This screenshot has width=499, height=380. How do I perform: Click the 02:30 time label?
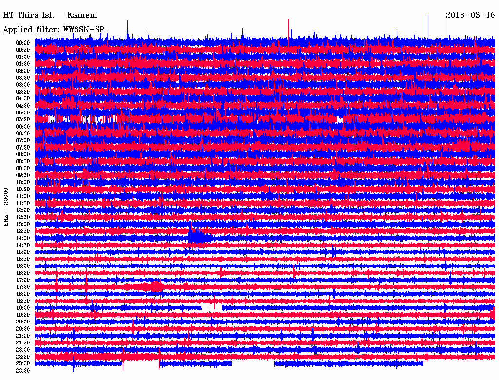(x=23, y=77)
